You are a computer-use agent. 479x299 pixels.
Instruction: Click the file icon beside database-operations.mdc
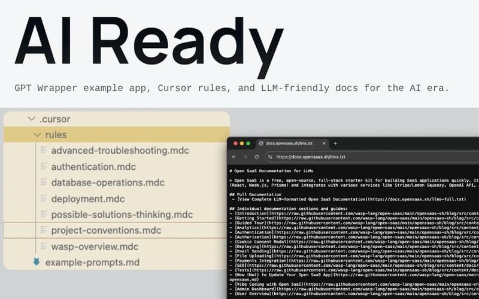click(x=44, y=182)
